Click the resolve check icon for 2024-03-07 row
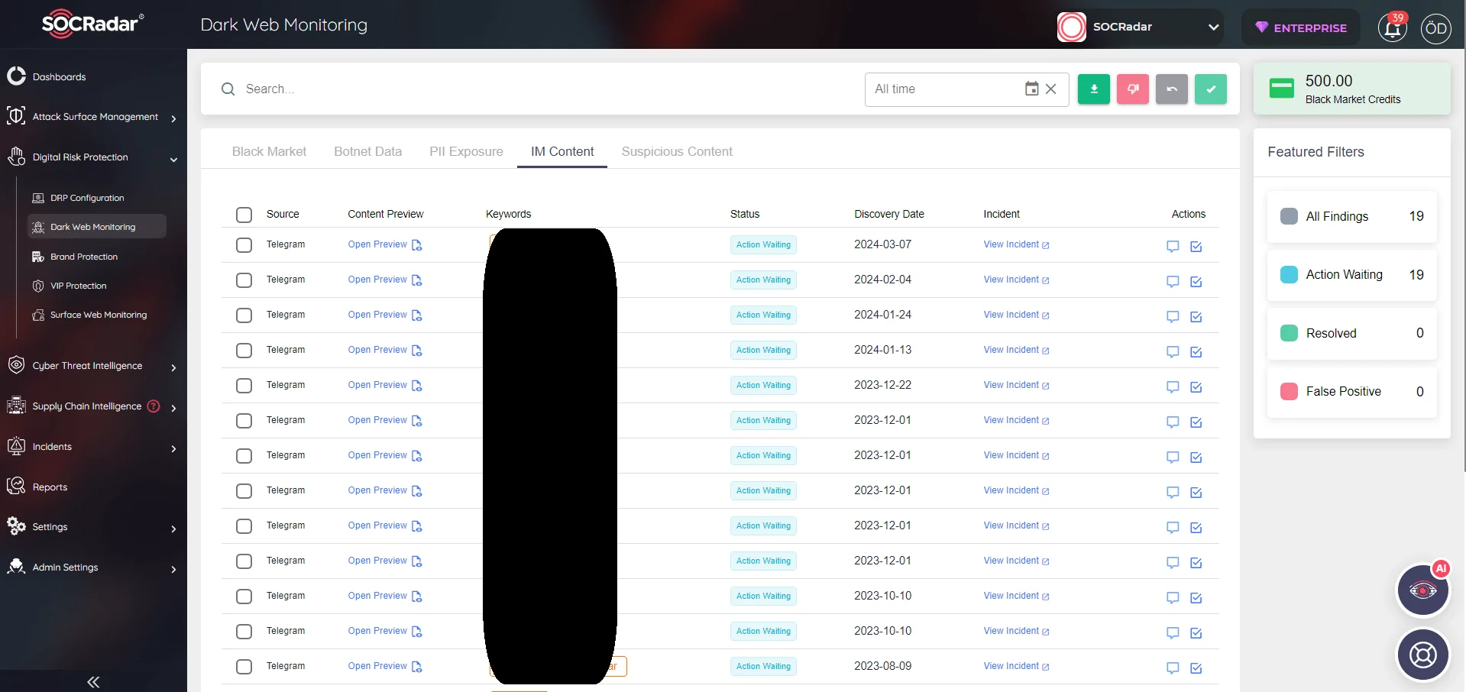 coord(1196,246)
